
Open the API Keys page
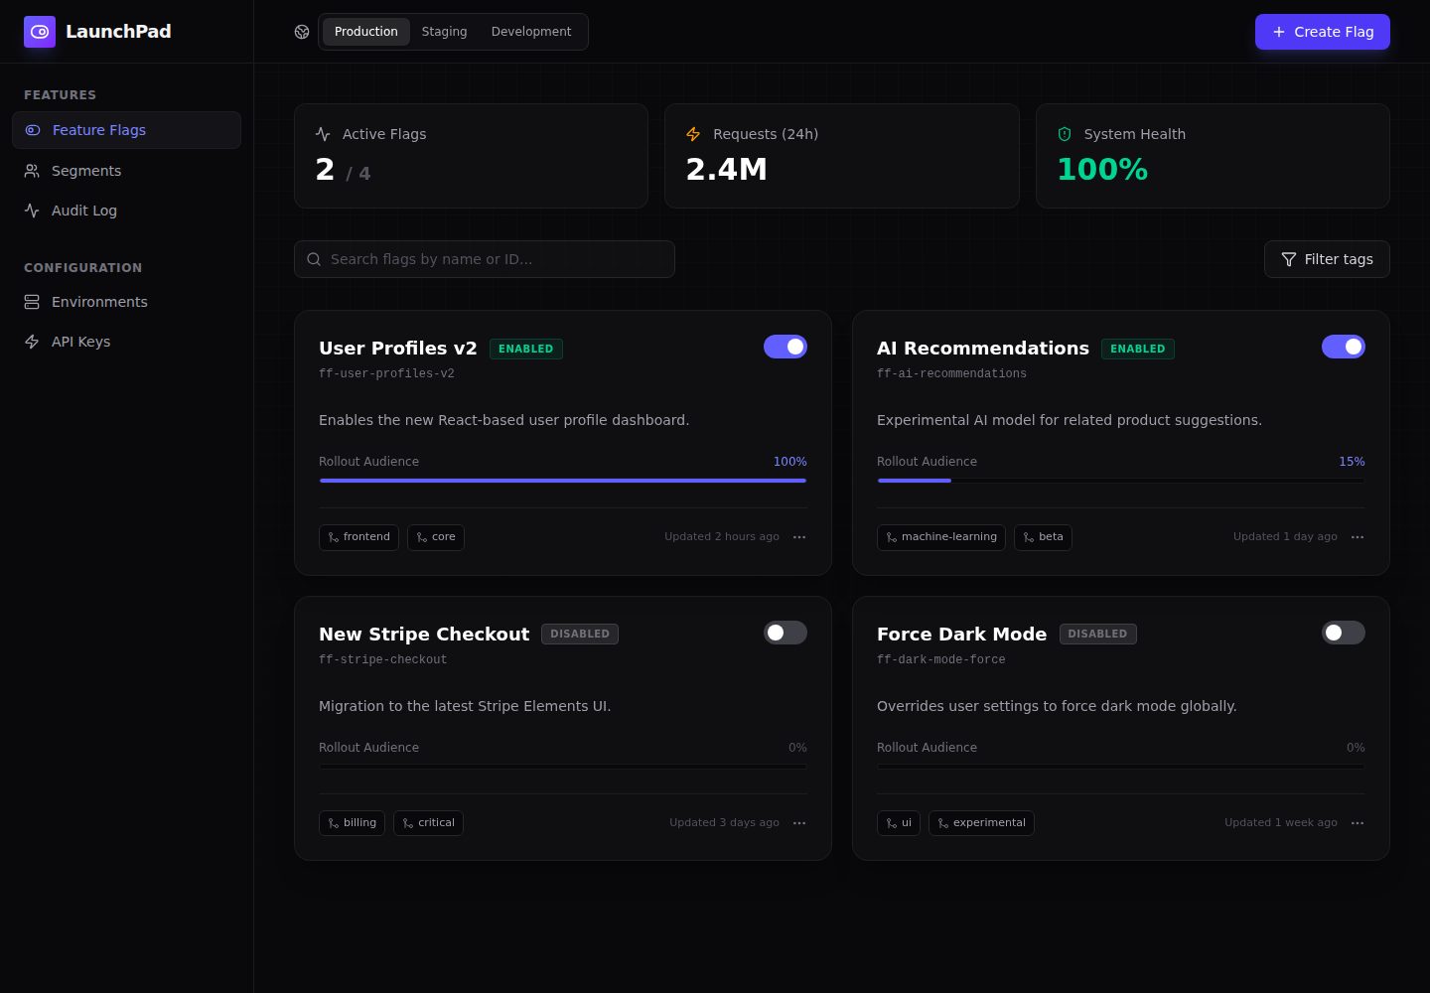[126, 342]
